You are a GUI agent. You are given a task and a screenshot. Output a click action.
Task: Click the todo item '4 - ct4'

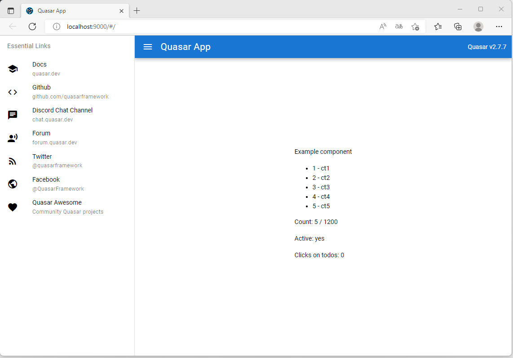pyautogui.click(x=321, y=197)
